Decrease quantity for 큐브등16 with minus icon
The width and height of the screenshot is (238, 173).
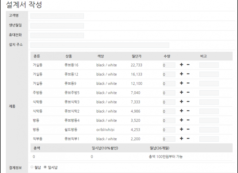tap(188, 65)
